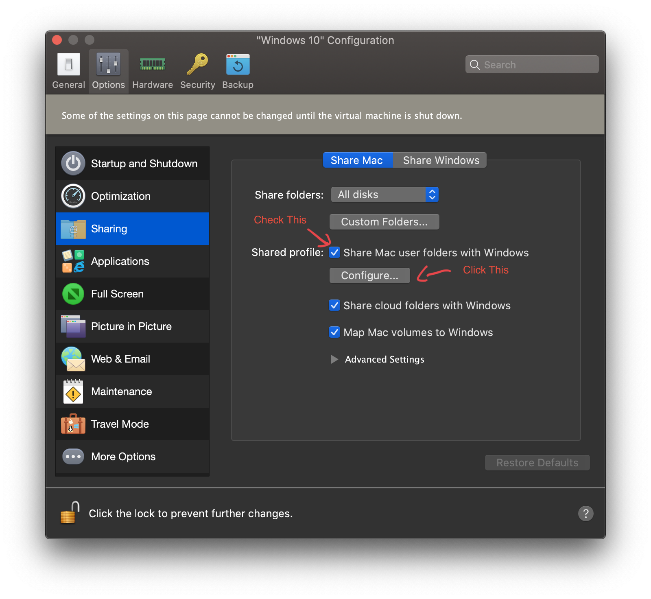Click the lock icon to prevent changes
This screenshot has height=599, width=651.
(x=70, y=512)
